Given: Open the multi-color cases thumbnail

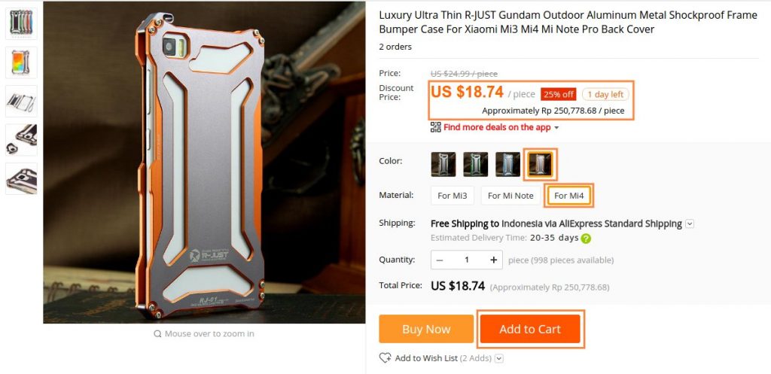Looking at the screenshot, I should tap(21, 23).
